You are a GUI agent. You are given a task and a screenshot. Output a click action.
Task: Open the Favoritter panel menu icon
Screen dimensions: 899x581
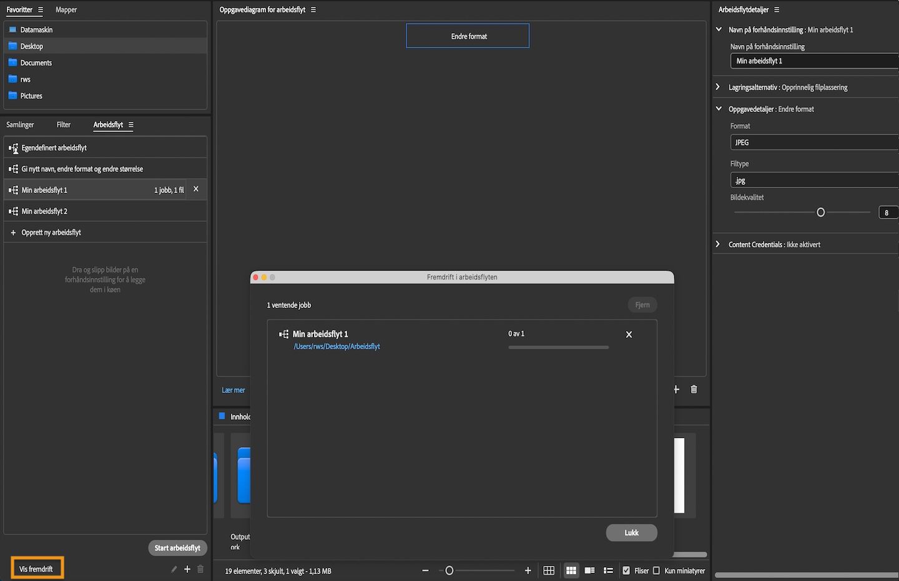coord(41,10)
